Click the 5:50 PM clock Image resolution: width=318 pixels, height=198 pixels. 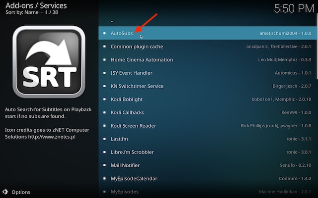click(x=294, y=8)
